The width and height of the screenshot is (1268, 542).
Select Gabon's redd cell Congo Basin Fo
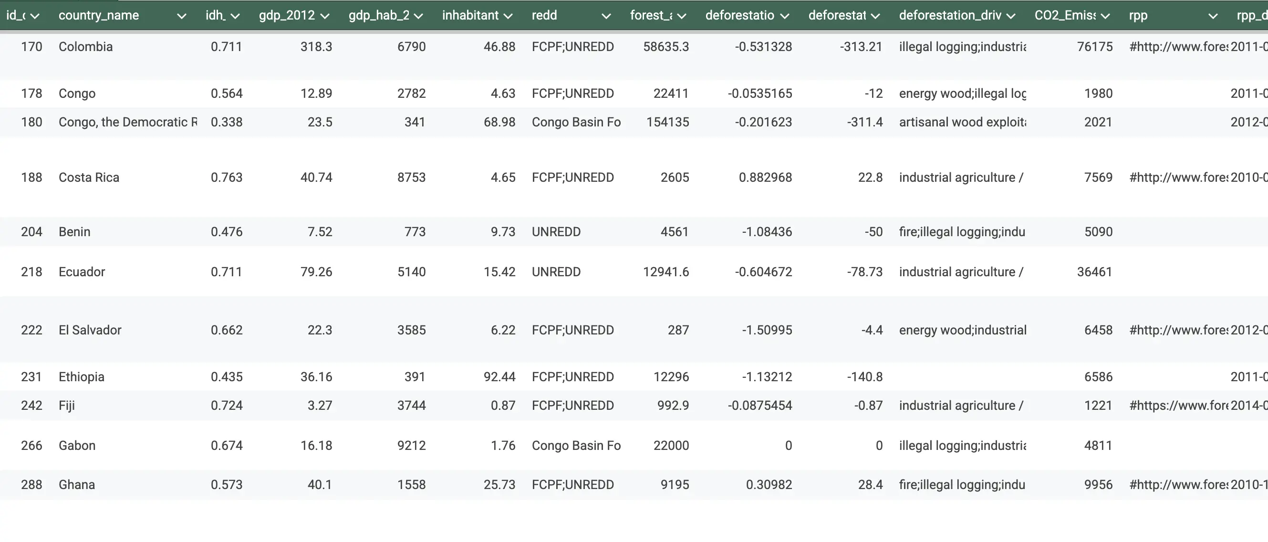[x=576, y=446]
